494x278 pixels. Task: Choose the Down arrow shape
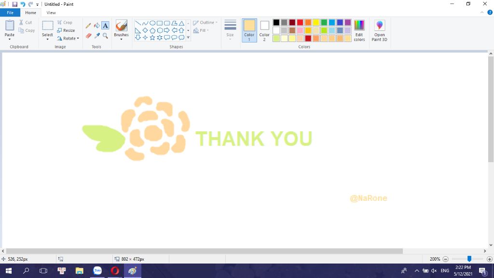point(137,38)
